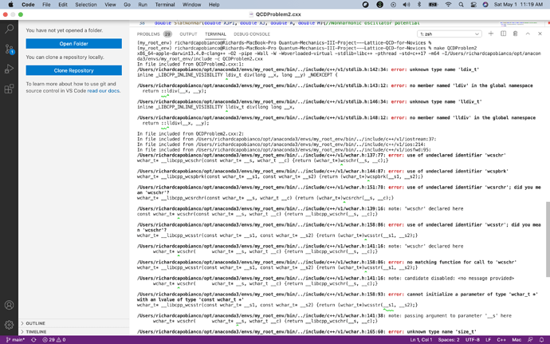Open the Extensions view
The height and width of the screenshot is (344, 550).
tap(9, 89)
